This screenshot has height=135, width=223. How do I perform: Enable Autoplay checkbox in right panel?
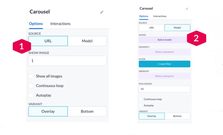tap(140, 105)
